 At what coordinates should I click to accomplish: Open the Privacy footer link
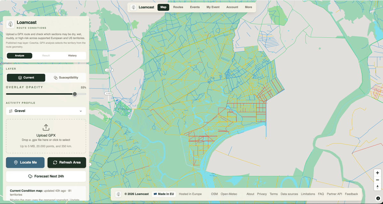(x=262, y=194)
